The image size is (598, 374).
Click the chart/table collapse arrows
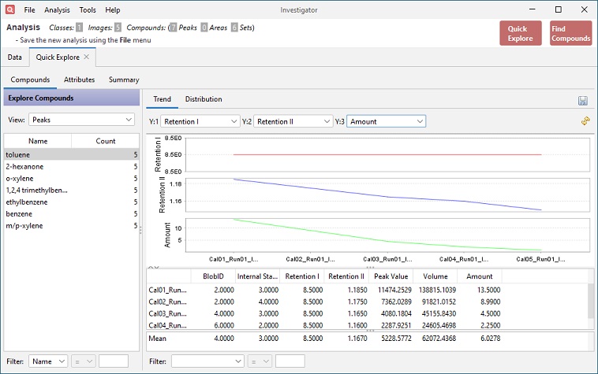pyautogui.click(x=153, y=268)
